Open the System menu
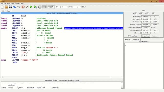Image resolution: width=164 pixels, height=92 pixels. [17, 4]
